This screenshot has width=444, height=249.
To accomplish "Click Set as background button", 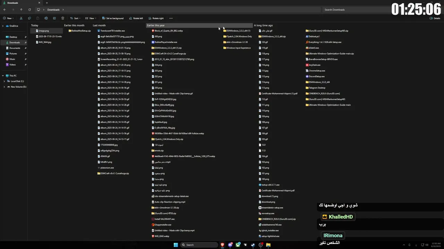I will tap(113, 18).
